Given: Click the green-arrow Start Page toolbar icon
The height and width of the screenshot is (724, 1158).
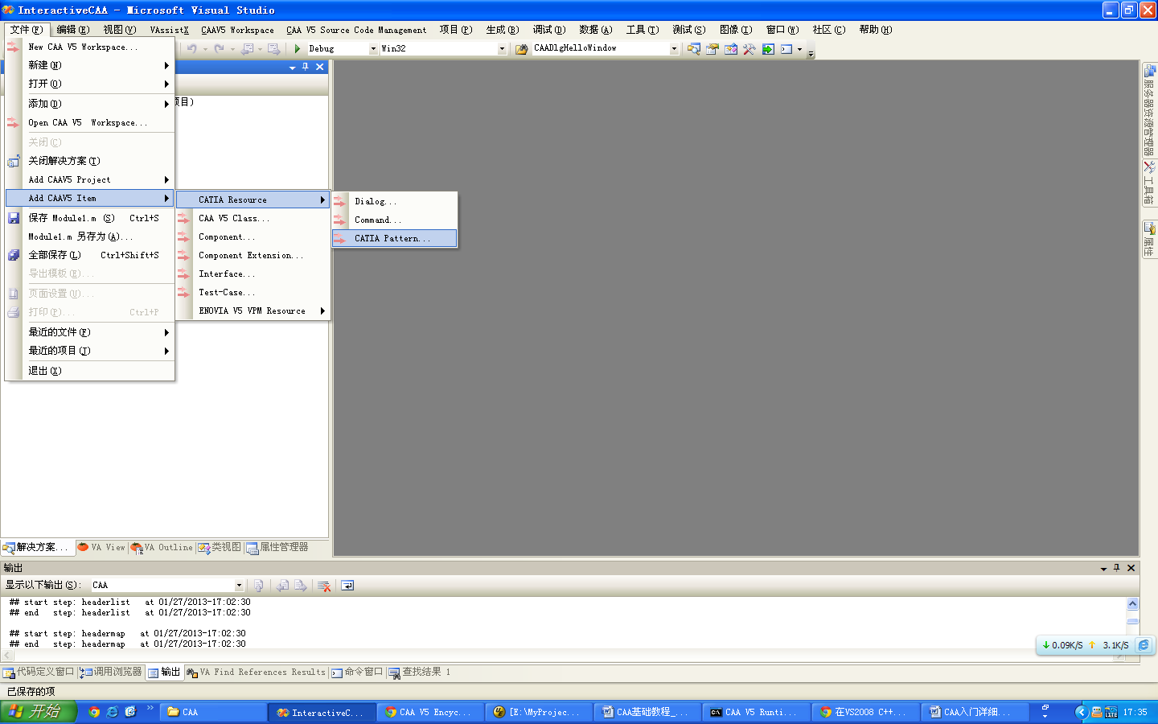Looking at the screenshot, I should (768, 49).
